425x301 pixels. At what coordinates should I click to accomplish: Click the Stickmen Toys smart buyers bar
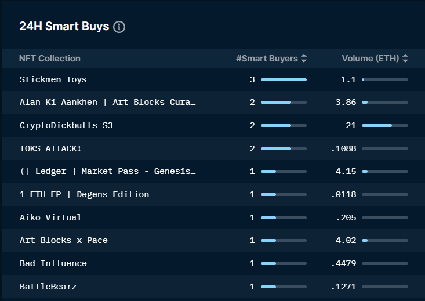pyautogui.click(x=284, y=79)
